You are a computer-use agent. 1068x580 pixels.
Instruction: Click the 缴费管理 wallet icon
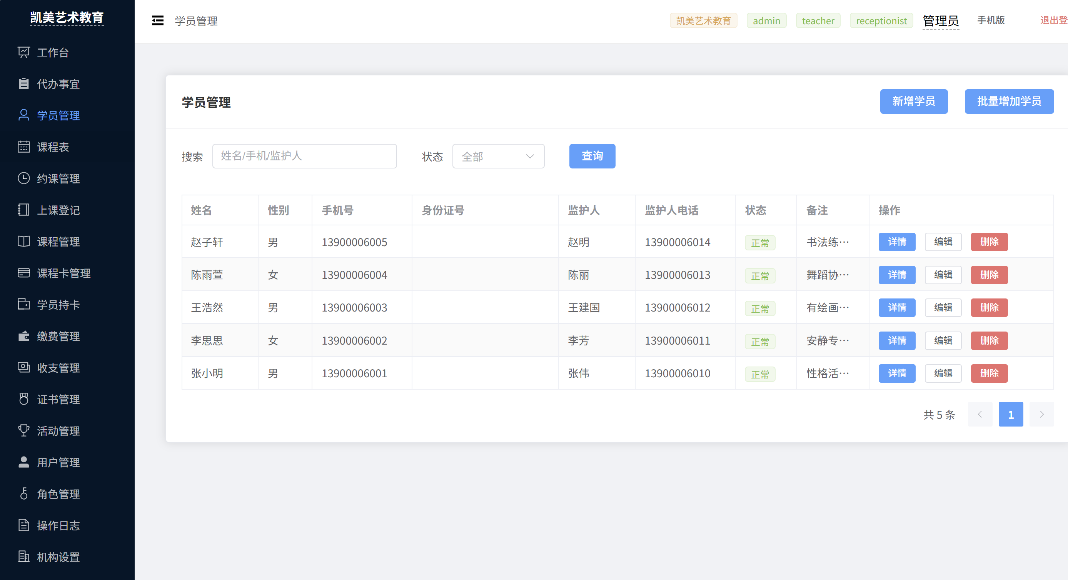pyautogui.click(x=23, y=336)
